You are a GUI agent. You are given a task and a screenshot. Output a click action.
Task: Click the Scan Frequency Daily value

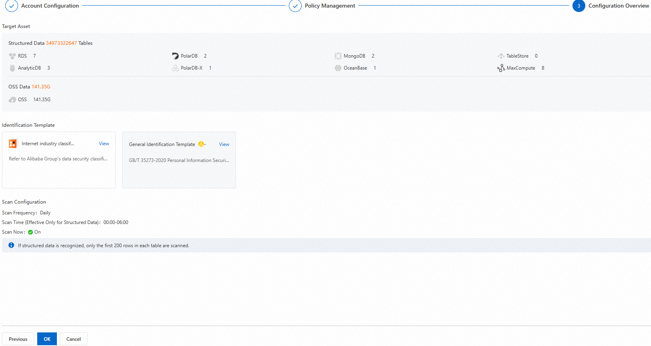(45, 213)
